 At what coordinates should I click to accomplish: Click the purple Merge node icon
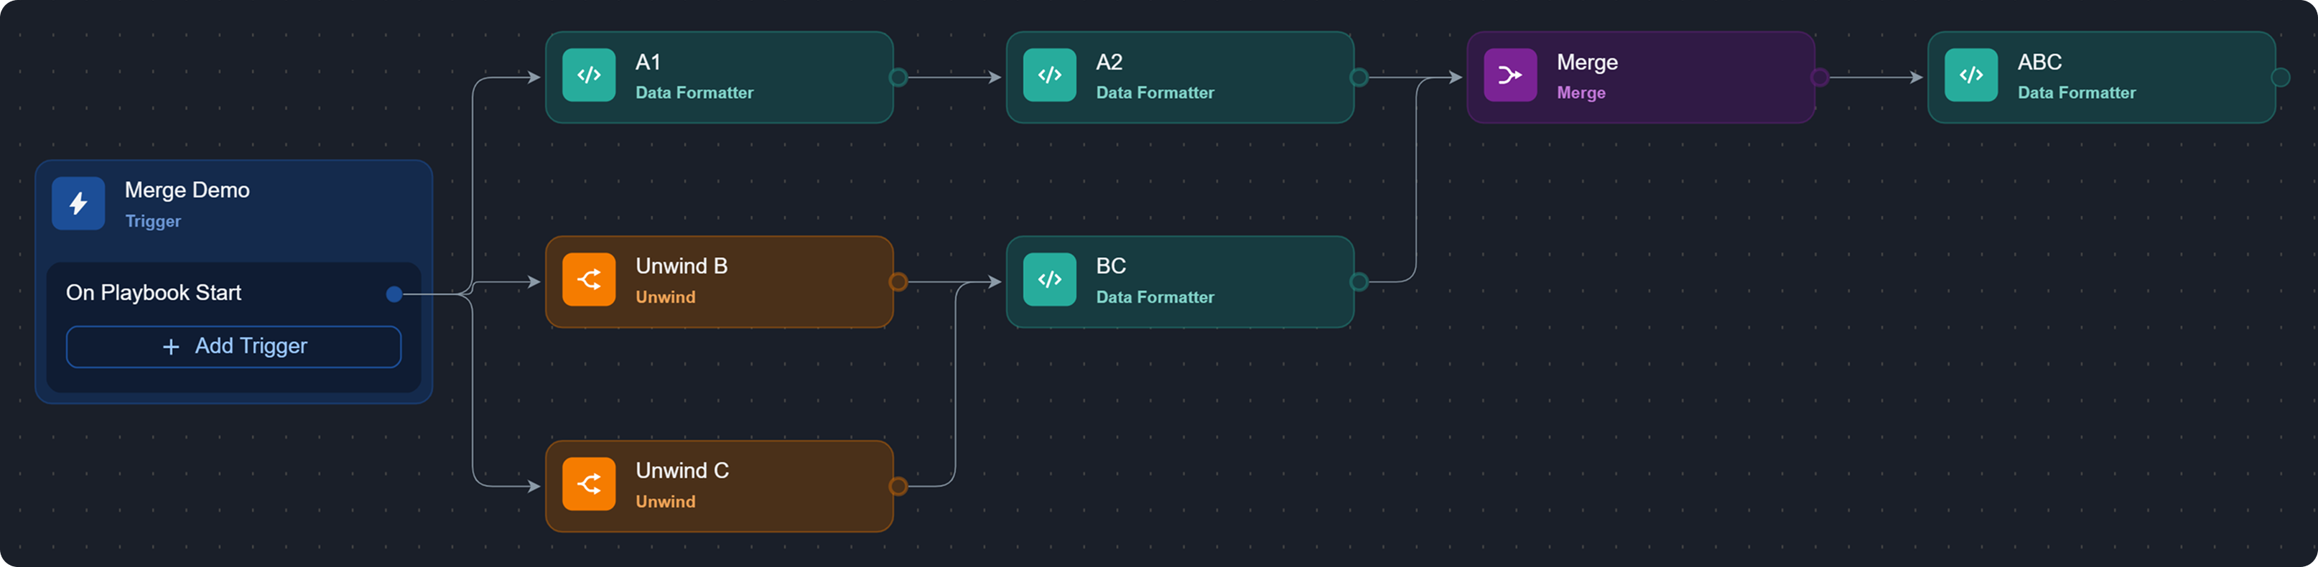pos(1510,75)
